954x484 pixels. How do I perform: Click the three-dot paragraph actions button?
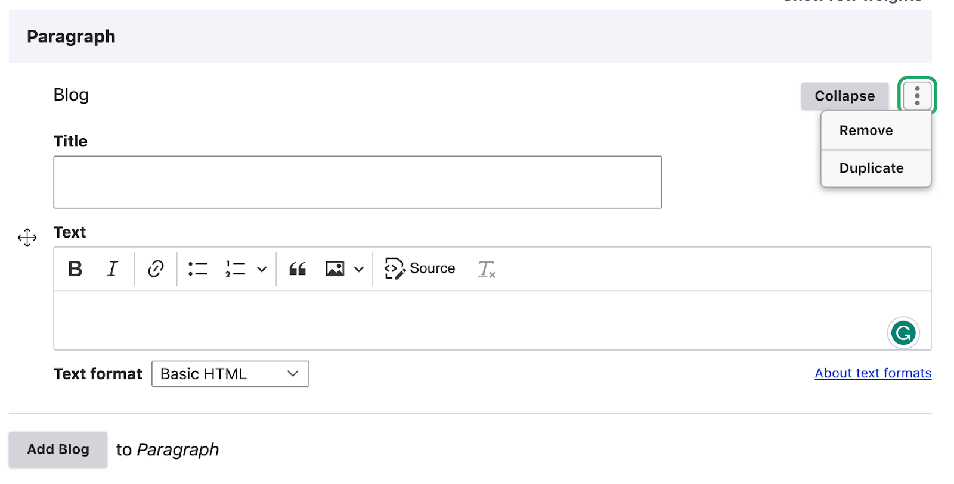[x=917, y=95]
